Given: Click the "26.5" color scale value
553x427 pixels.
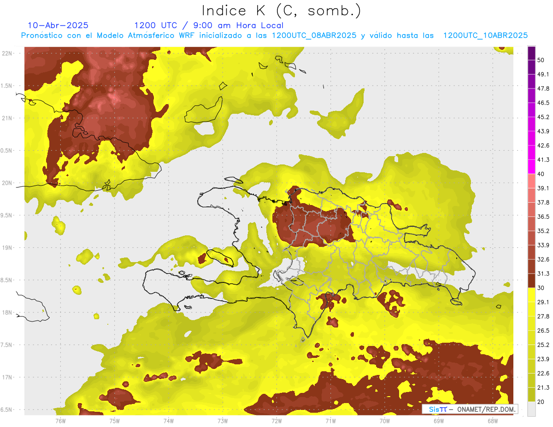Looking at the screenshot, I should click(543, 331).
